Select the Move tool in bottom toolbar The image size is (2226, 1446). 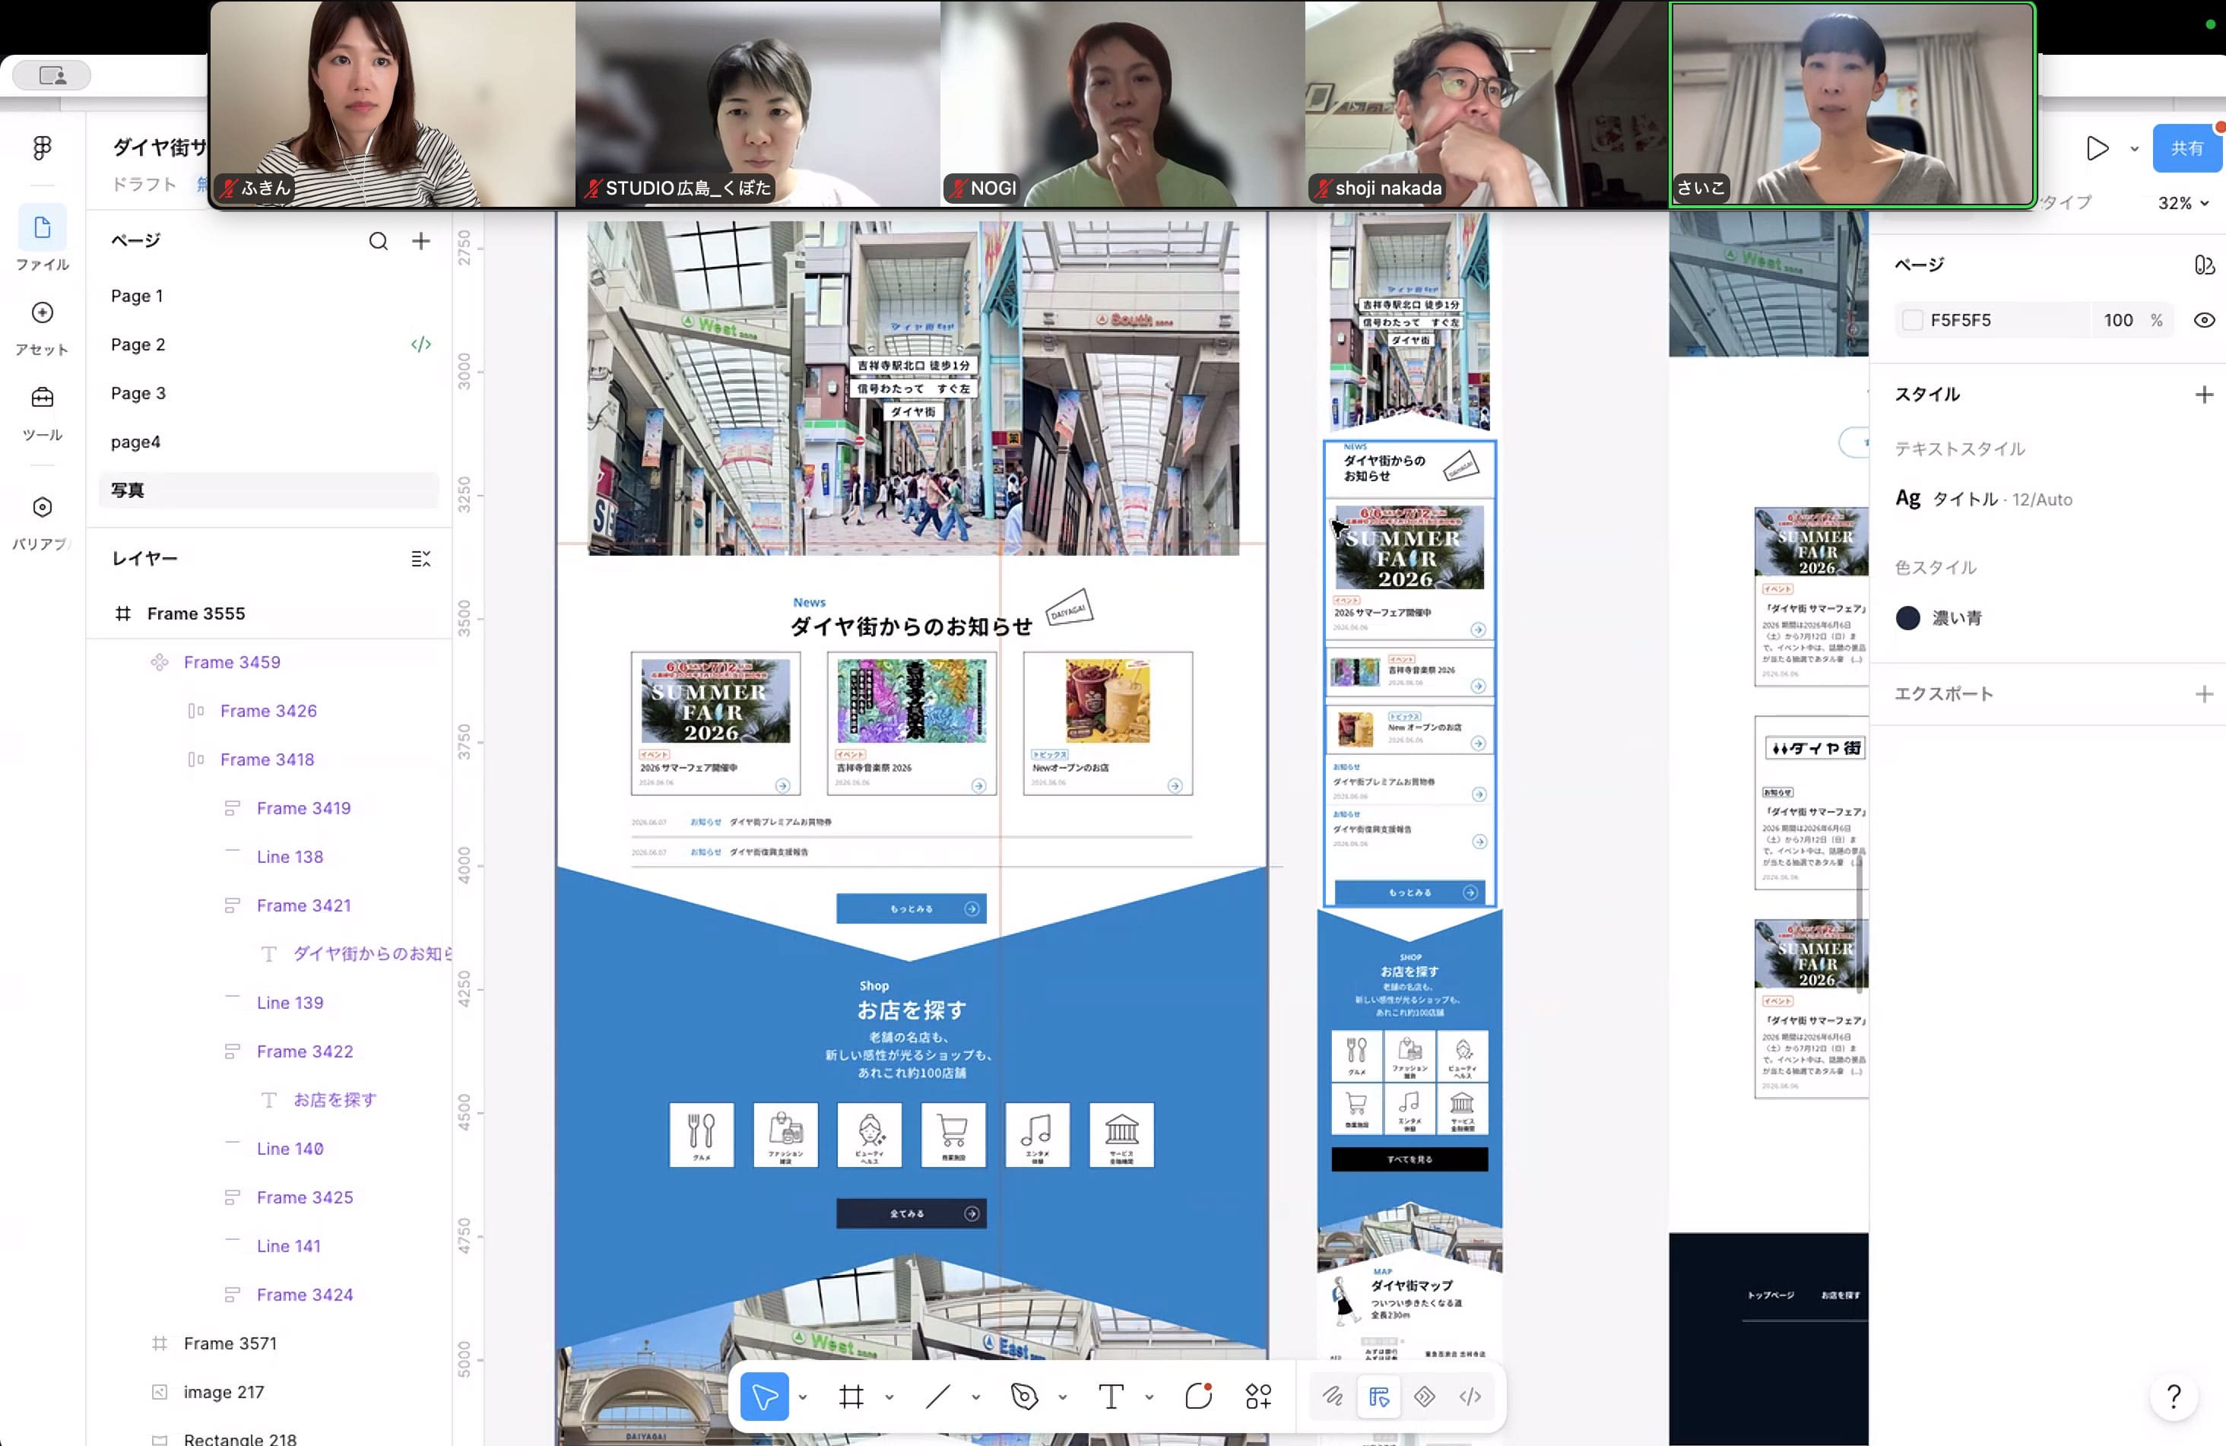(x=764, y=1397)
